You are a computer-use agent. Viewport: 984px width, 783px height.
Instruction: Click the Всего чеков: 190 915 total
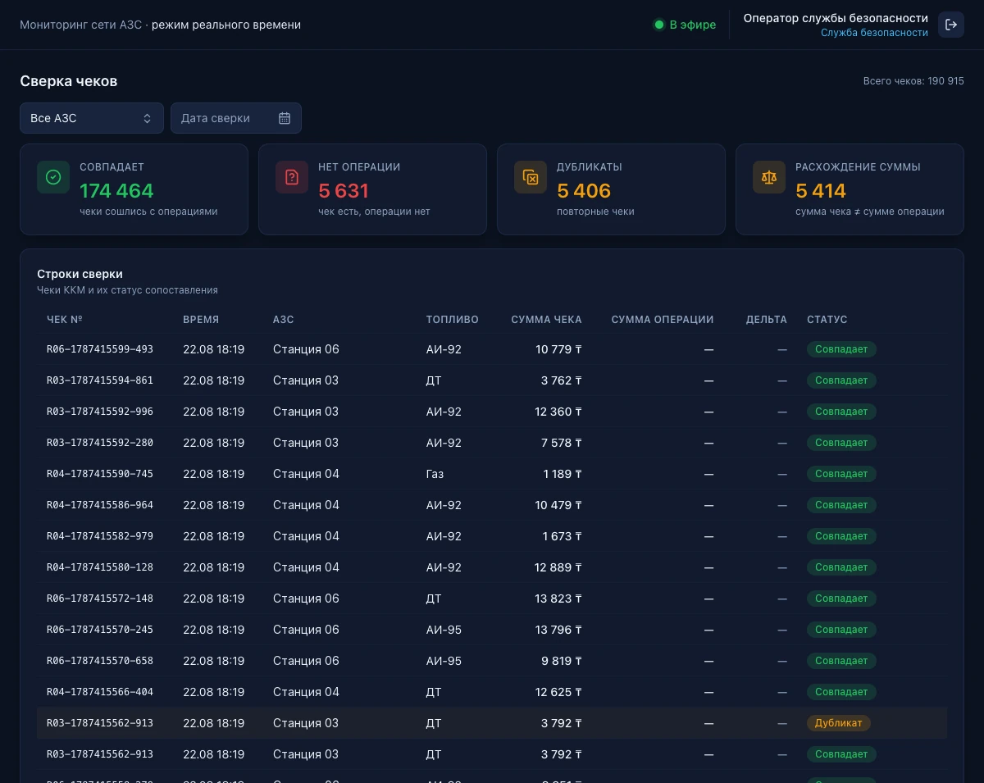point(913,81)
